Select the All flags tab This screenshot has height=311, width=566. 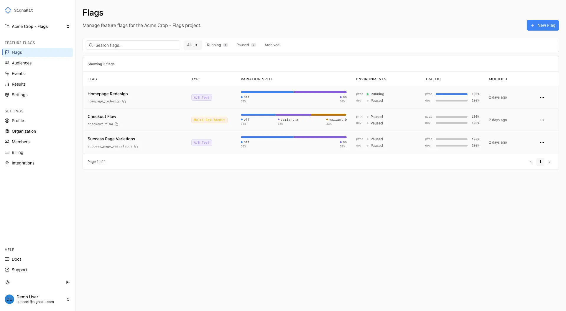pyautogui.click(x=192, y=45)
